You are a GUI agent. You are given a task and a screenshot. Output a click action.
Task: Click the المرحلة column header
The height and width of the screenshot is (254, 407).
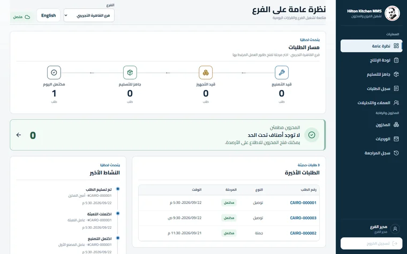(x=231, y=190)
